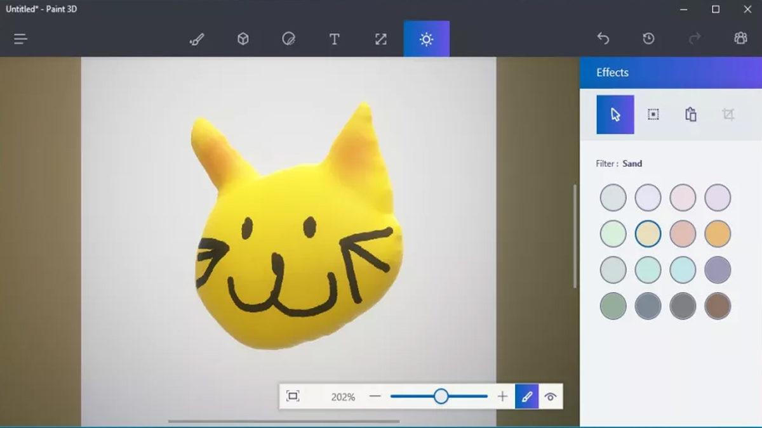The height and width of the screenshot is (428, 762).
Task: Select the brown filter swatch
Action: coord(718,306)
